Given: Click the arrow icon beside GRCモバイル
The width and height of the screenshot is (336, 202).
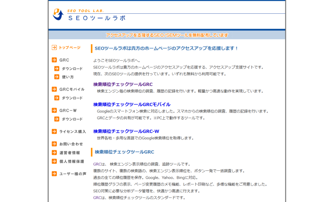Looking at the screenshot, I should (x=54, y=89).
